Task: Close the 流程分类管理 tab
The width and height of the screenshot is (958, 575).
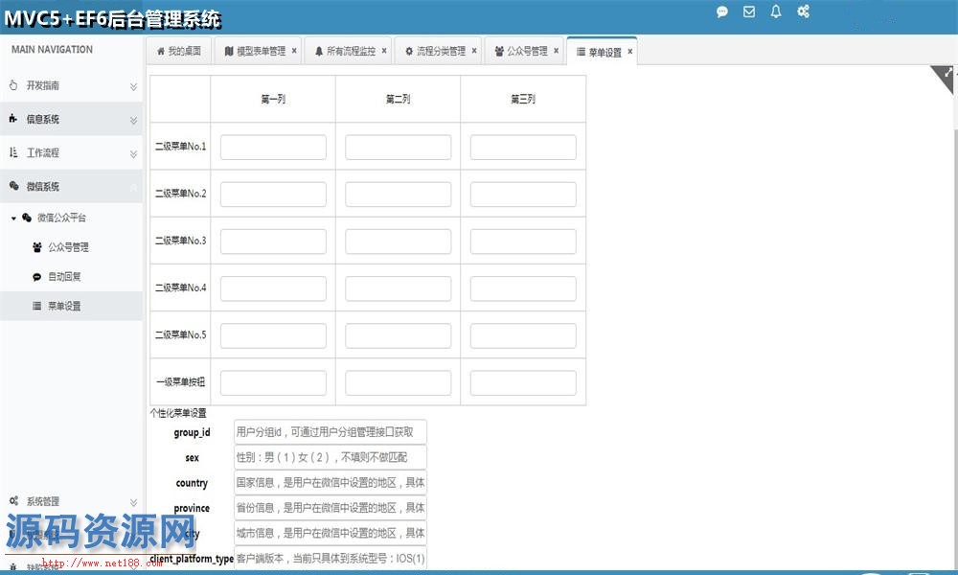Action: (474, 51)
